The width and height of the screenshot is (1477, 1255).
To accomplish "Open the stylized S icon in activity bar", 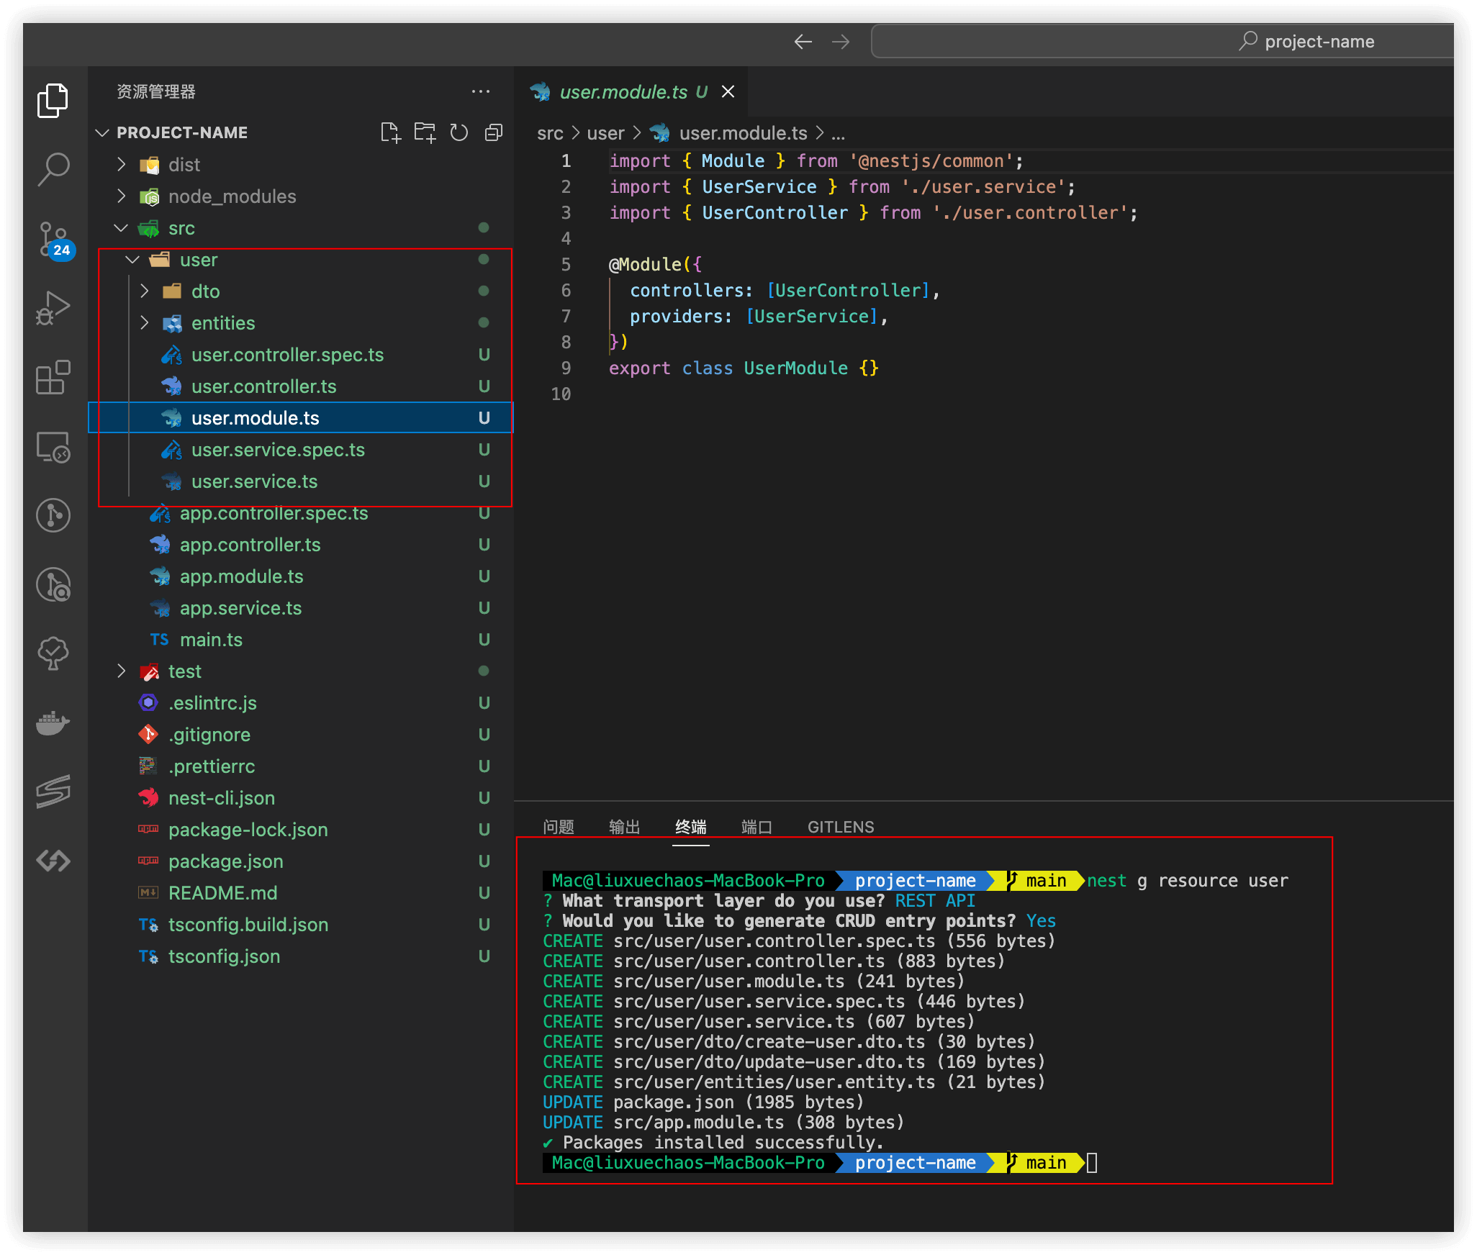I will (53, 792).
